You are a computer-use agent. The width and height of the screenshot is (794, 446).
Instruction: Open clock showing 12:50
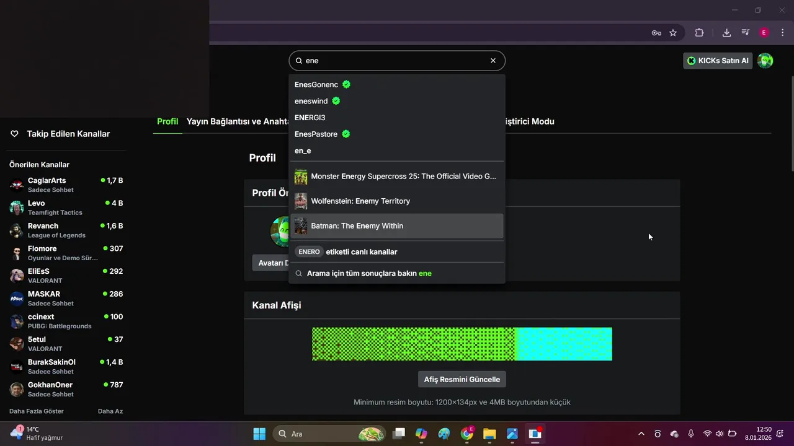tap(758, 433)
